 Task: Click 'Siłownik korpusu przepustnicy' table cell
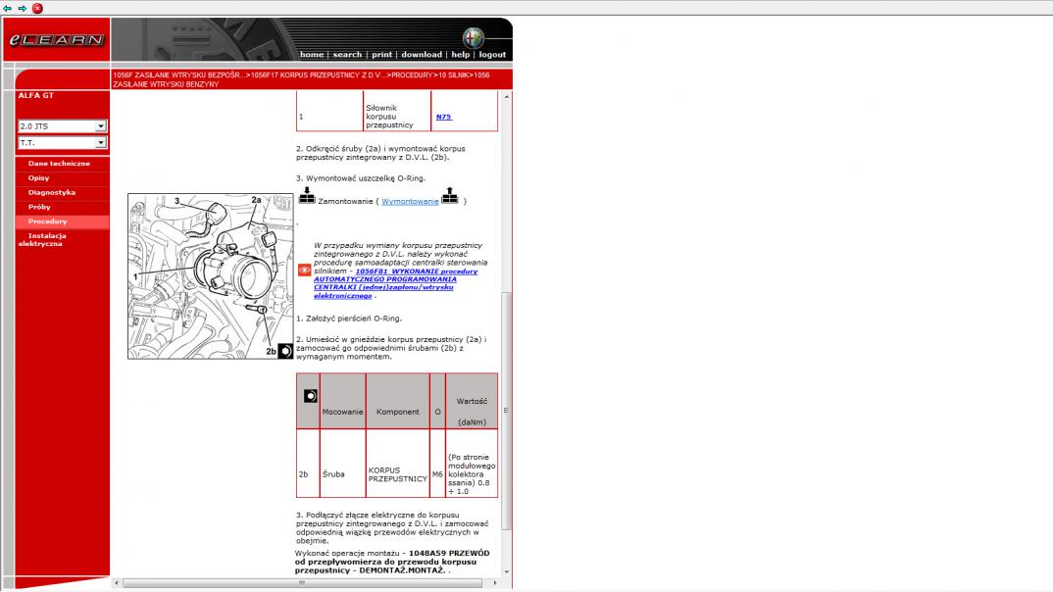(397, 112)
